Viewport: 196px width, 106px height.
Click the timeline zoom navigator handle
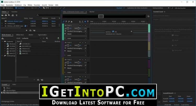click(x=101, y=16)
